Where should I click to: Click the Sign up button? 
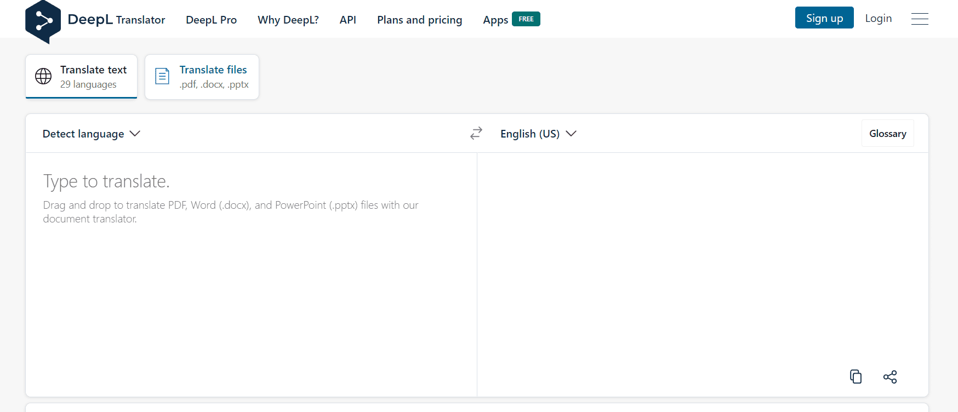tap(824, 18)
